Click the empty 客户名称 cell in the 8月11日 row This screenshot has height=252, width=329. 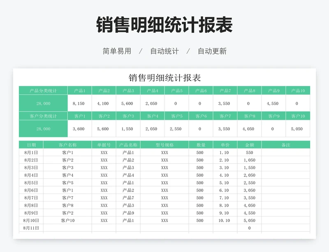(67, 228)
